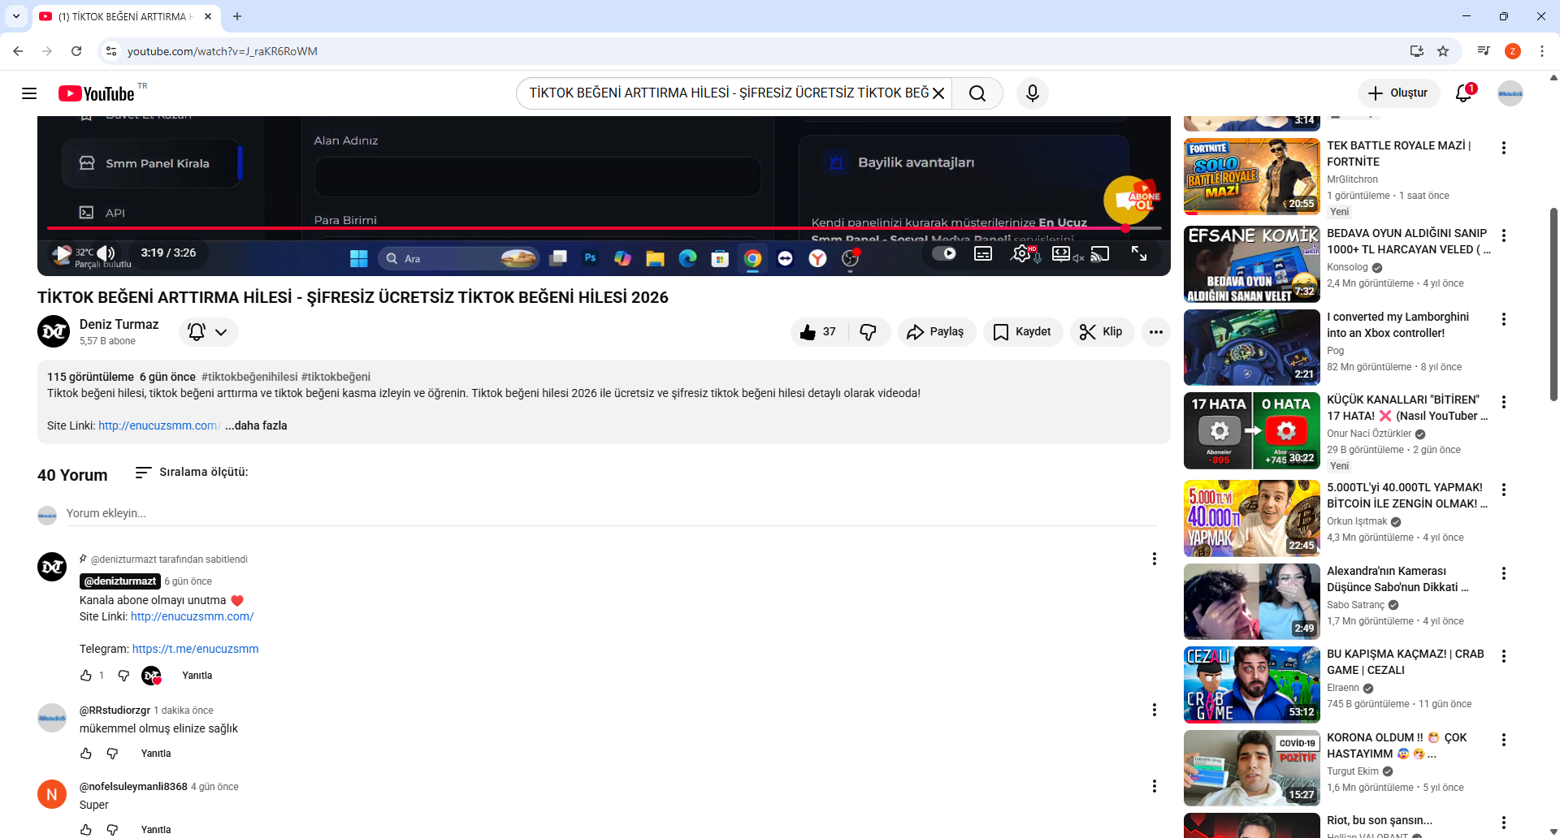
Task: Create a clip with Klip
Action: 1102,331
